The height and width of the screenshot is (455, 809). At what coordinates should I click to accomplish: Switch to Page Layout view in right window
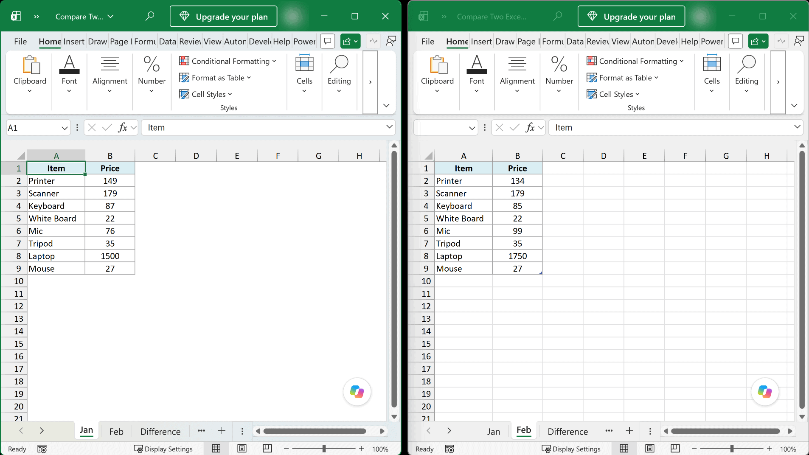click(649, 449)
